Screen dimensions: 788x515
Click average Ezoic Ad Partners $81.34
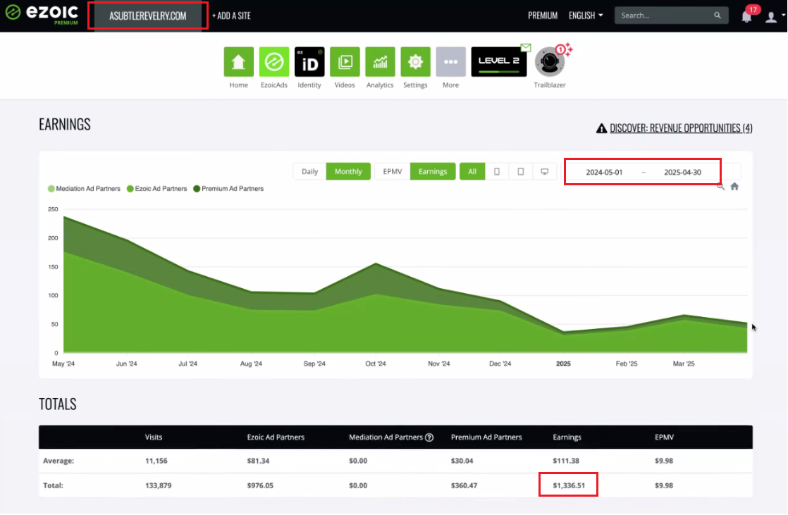click(258, 461)
